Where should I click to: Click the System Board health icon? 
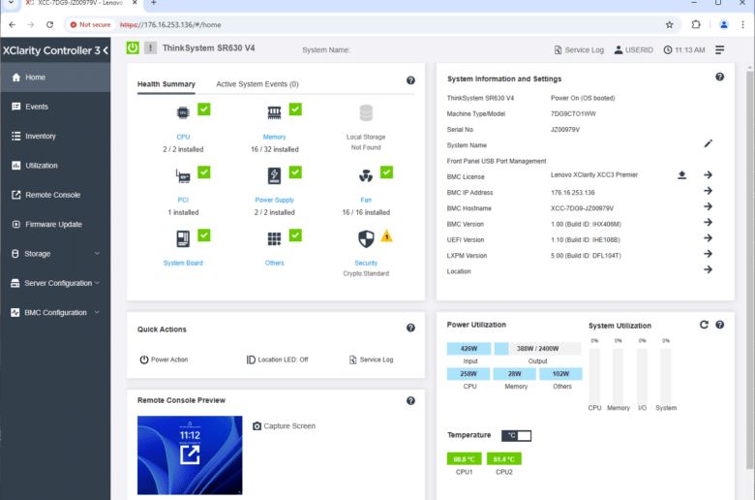pyautogui.click(x=183, y=238)
